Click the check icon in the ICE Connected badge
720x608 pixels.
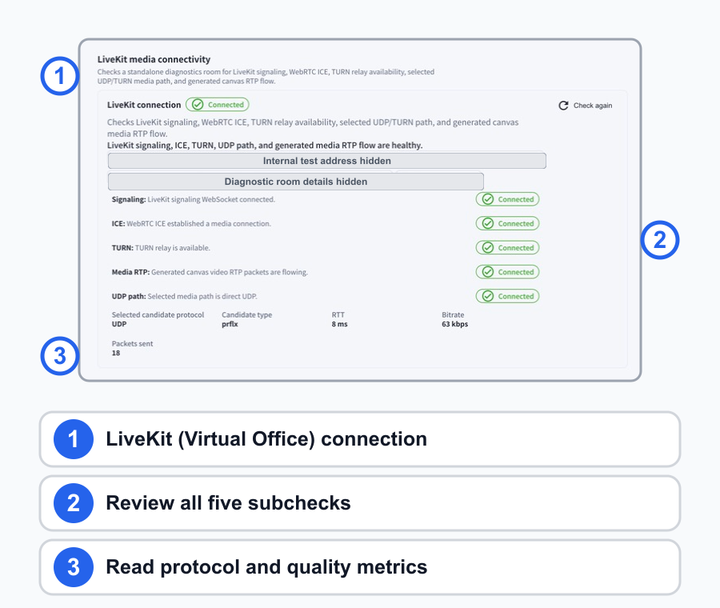pyautogui.click(x=488, y=224)
